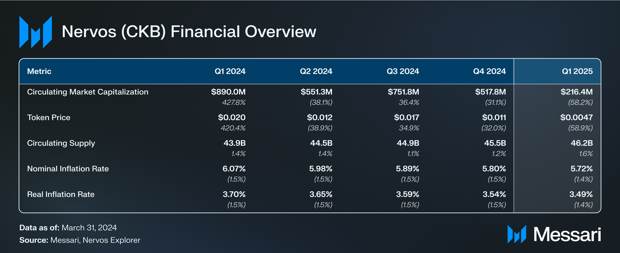The height and width of the screenshot is (253, 620).
Task: Click the 46.2B circulating supply value
Action: point(582,143)
